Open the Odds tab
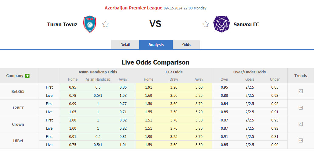Screen dimensions: 315x151 point(186,44)
